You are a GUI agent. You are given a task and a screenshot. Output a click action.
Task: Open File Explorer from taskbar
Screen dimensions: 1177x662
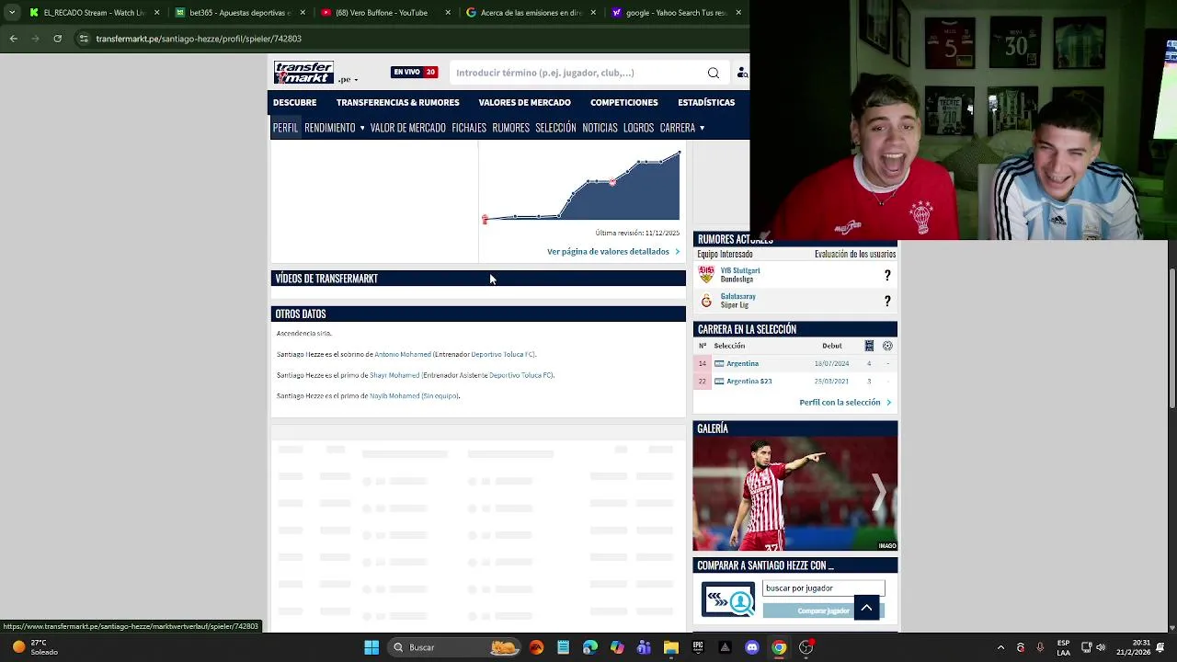pos(671,647)
